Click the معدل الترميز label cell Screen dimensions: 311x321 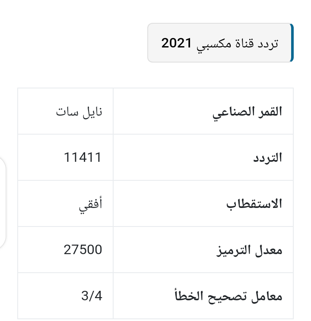(203, 249)
